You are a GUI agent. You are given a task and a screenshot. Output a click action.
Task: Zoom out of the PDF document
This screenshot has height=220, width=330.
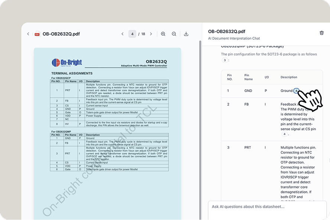click(x=174, y=34)
